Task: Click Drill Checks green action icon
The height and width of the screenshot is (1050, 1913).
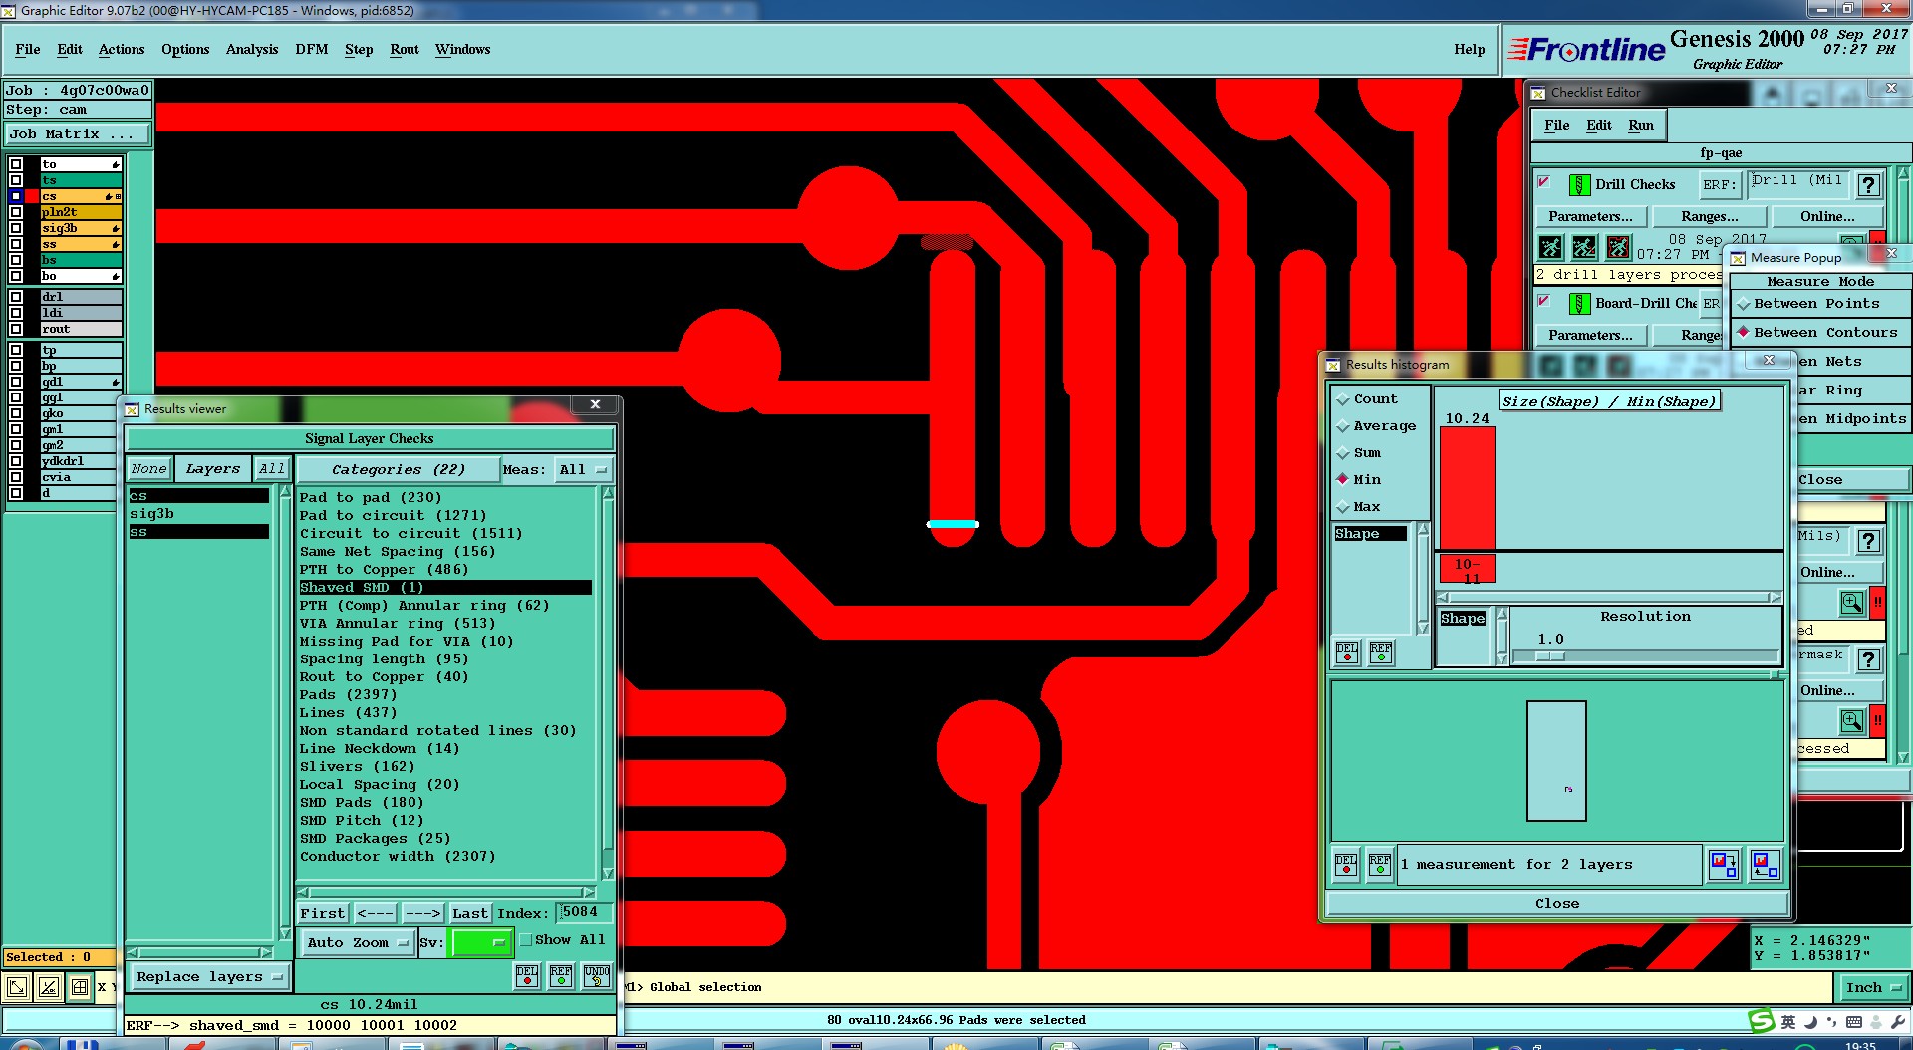Action: pyautogui.click(x=1580, y=184)
